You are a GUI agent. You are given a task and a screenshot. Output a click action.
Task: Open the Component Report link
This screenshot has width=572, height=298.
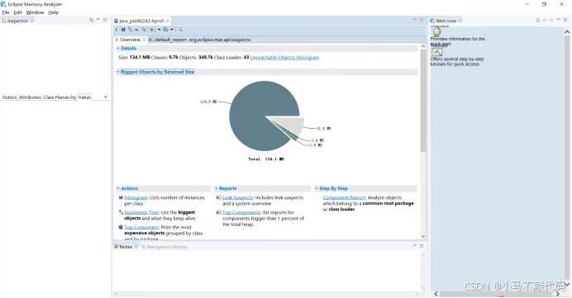(344, 197)
